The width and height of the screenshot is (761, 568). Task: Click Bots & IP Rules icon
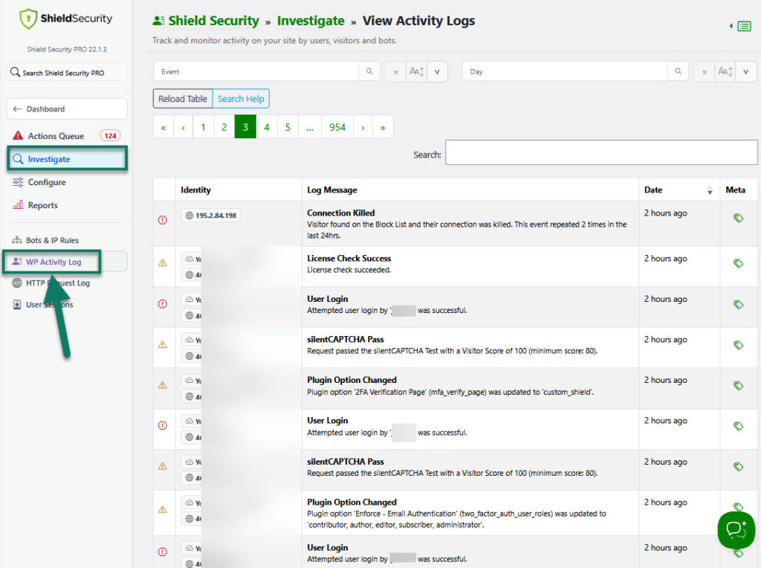17,240
